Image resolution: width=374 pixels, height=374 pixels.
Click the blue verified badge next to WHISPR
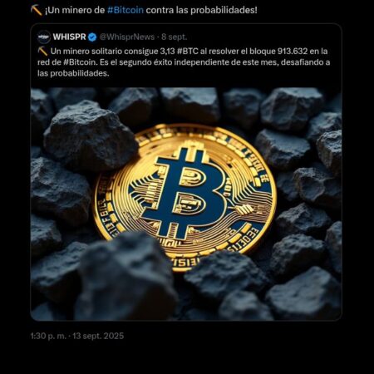pyautogui.click(x=92, y=37)
